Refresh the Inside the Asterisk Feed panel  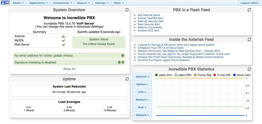point(249,40)
